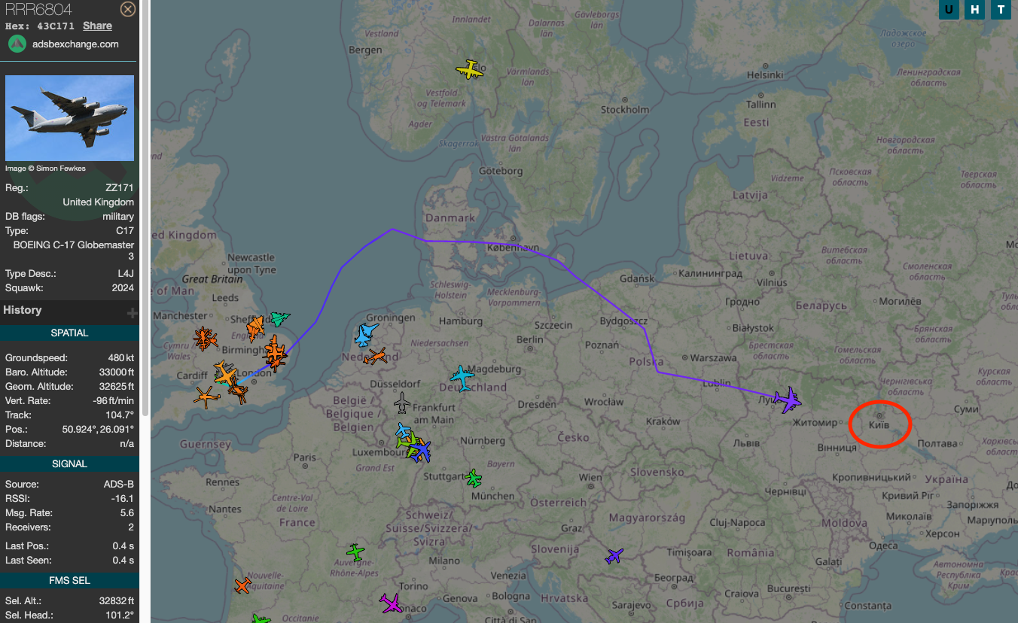
Task: Toggle the T button in the top right
Action: 1000,10
